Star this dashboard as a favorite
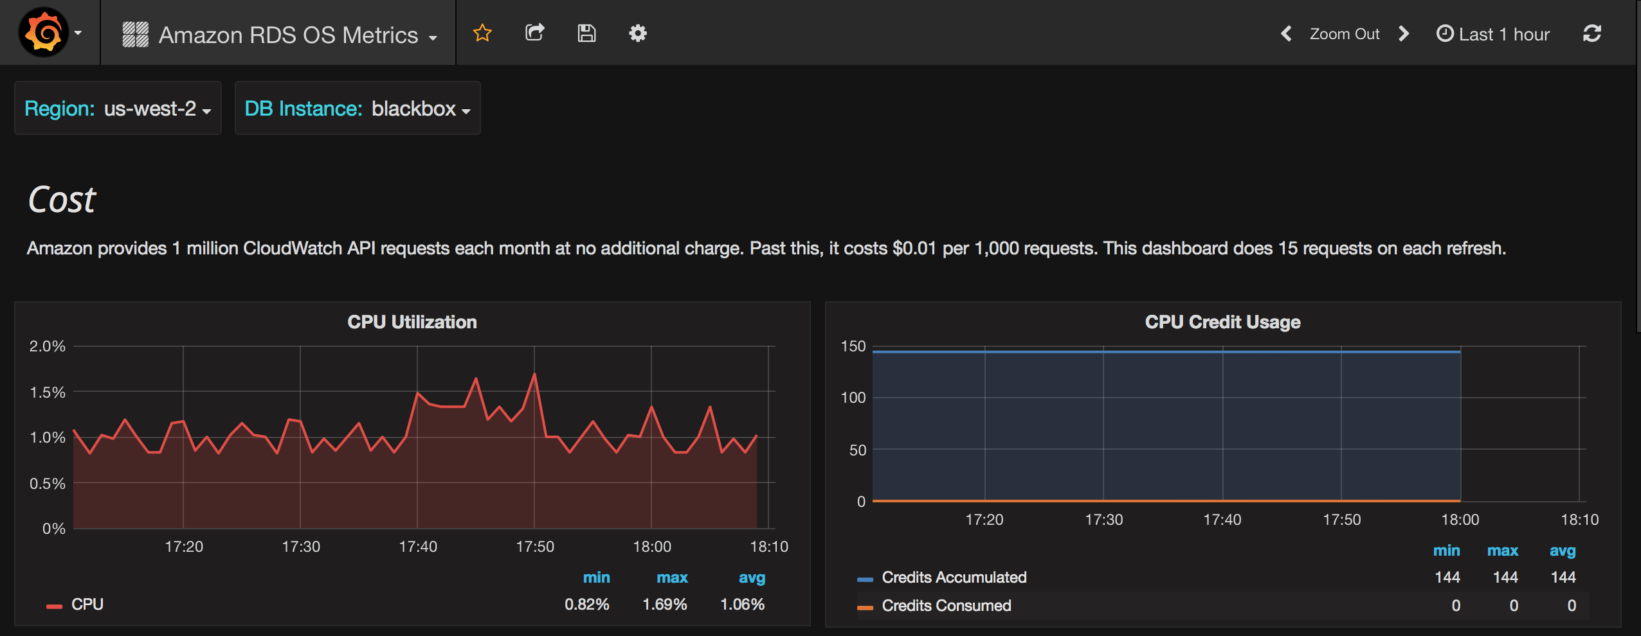1641x636 pixels. tap(482, 33)
